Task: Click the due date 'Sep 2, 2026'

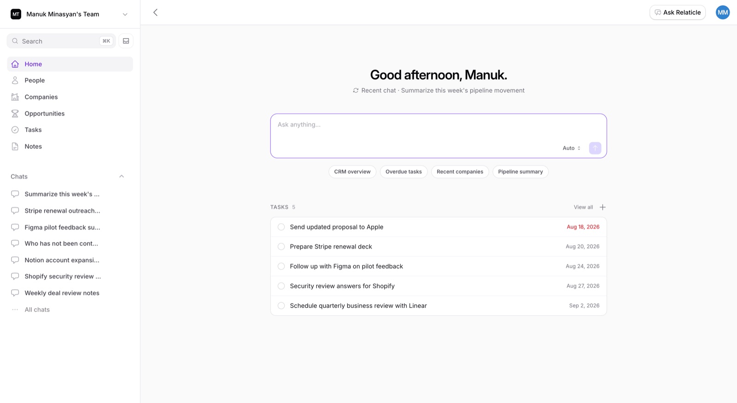Action: (x=584, y=305)
